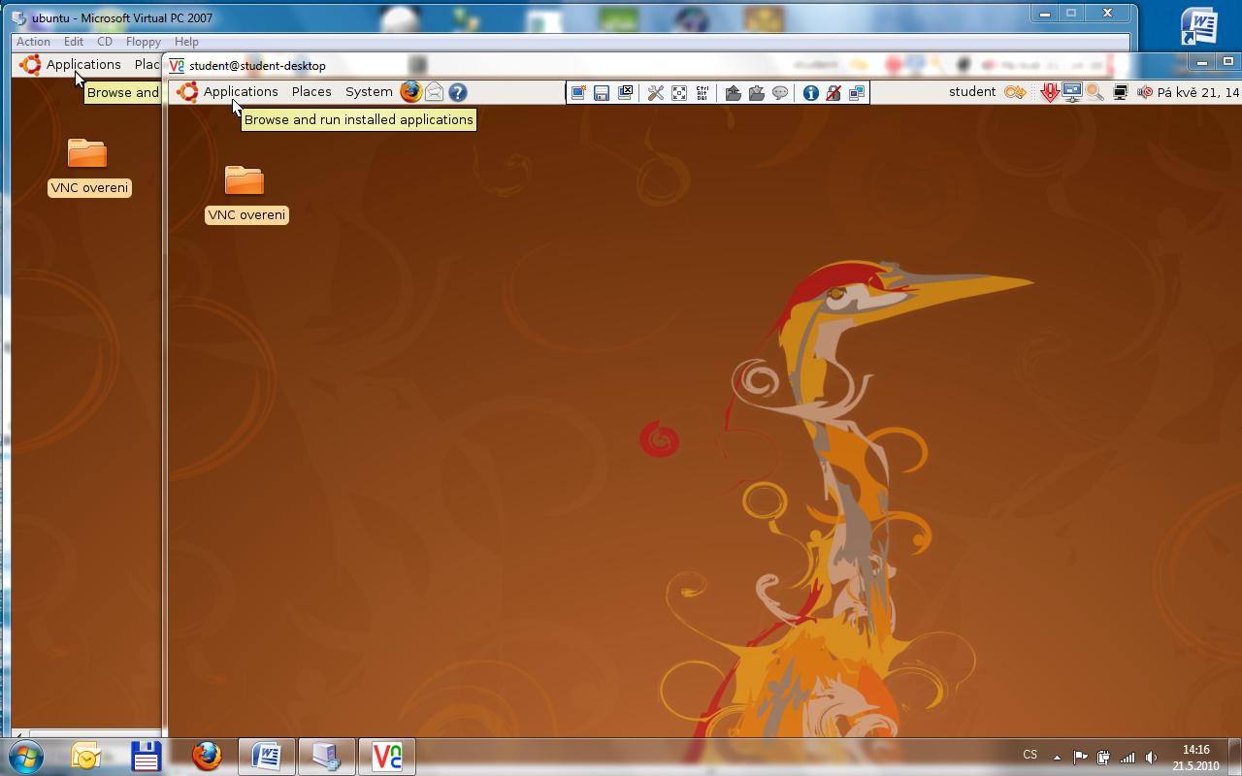Click the Close connection icon in VNC toolbar
This screenshot has width=1242, height=776.
pyautogui.click(x=626, y=93)
